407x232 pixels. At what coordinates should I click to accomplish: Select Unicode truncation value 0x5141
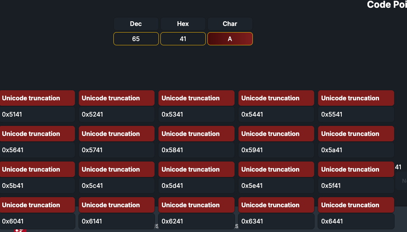(x=37, y=114)
